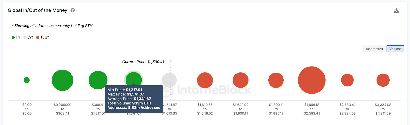Click red bubble for $1,610.65 to $1,649.02
The image size is (410, 125).
point(205,80)
